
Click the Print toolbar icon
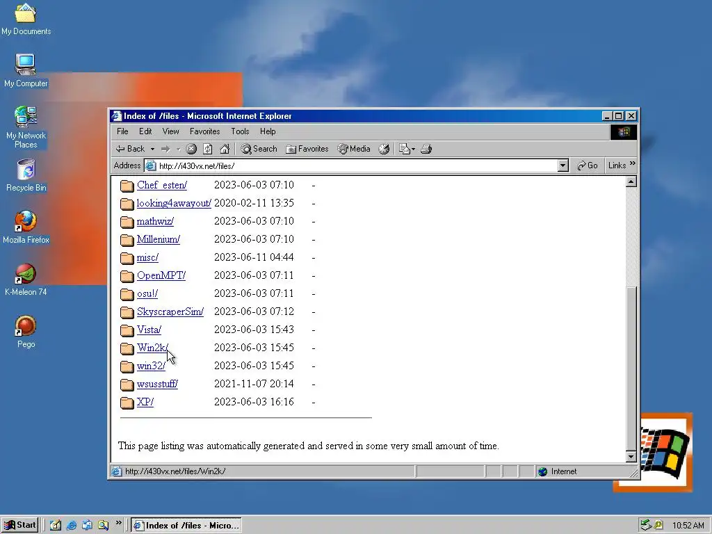pos(426,149)
